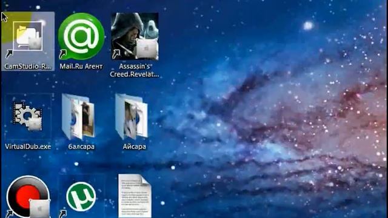Click the "VirtualDub.exe" file name
The height and width of the screenshot is (218, 388).
pos(28,147)
